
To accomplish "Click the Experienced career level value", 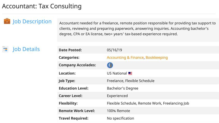I will coord(117,96).
